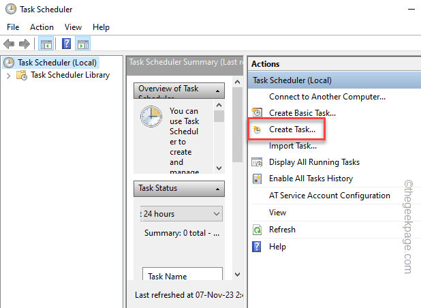The image size is (421, 308).
Task: Click Enable All Tasks History action
Action: click(x=311, y=179)
